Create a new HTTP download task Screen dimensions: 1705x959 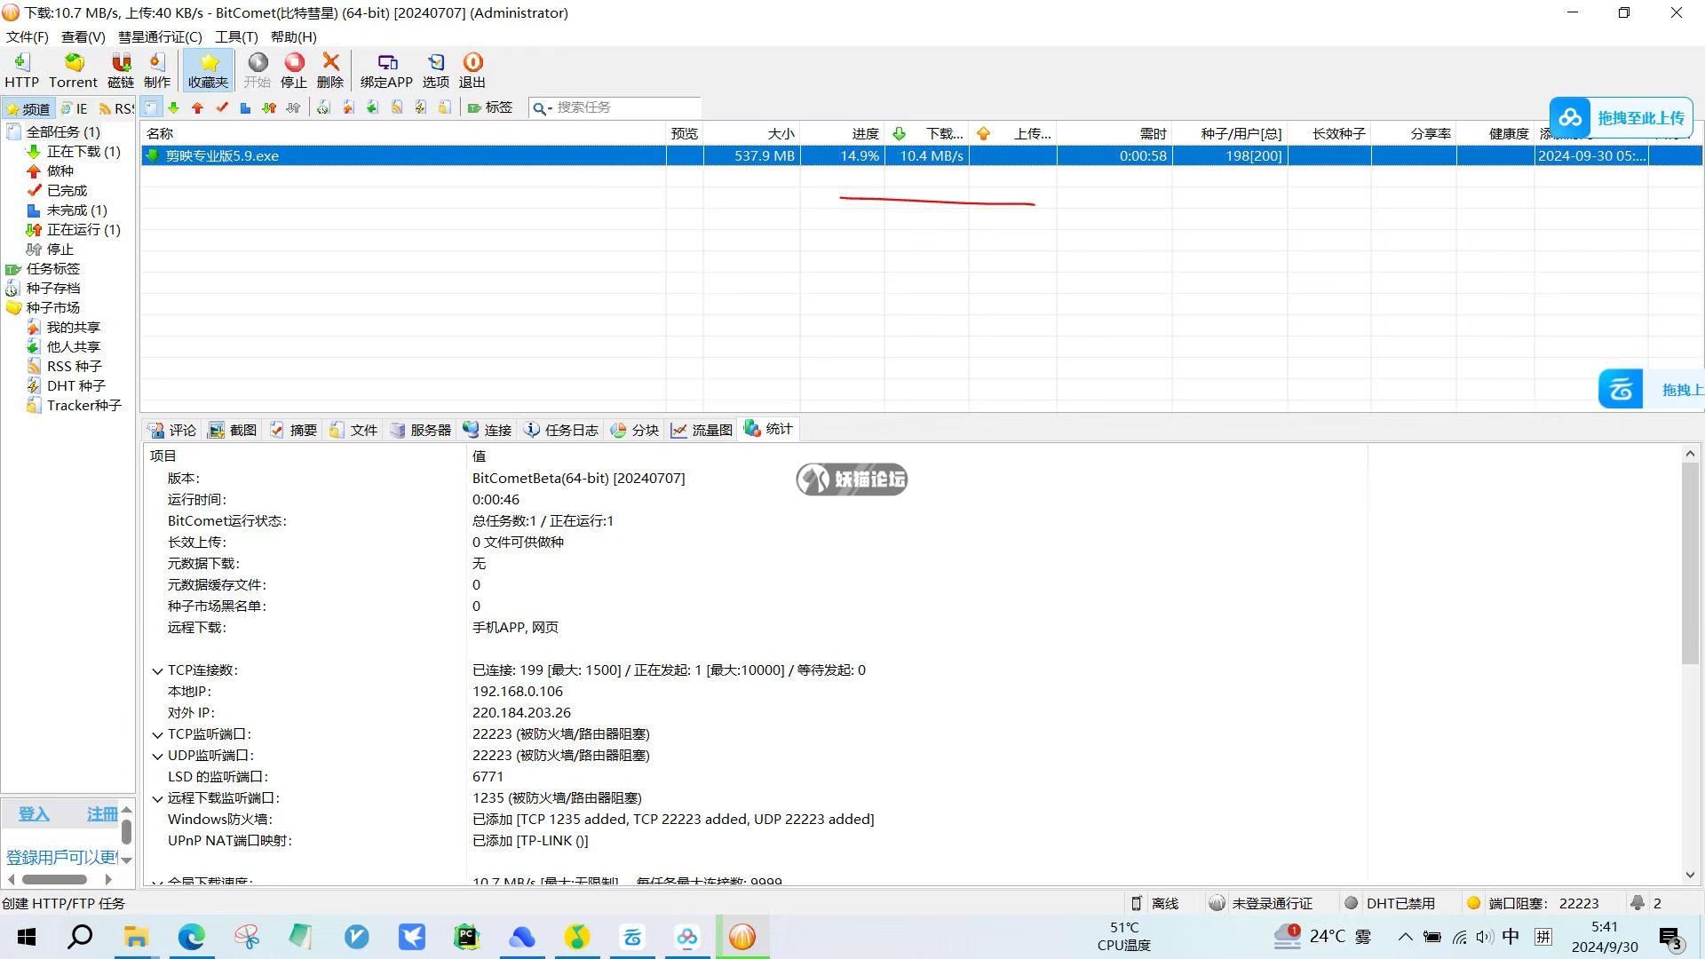22,70
